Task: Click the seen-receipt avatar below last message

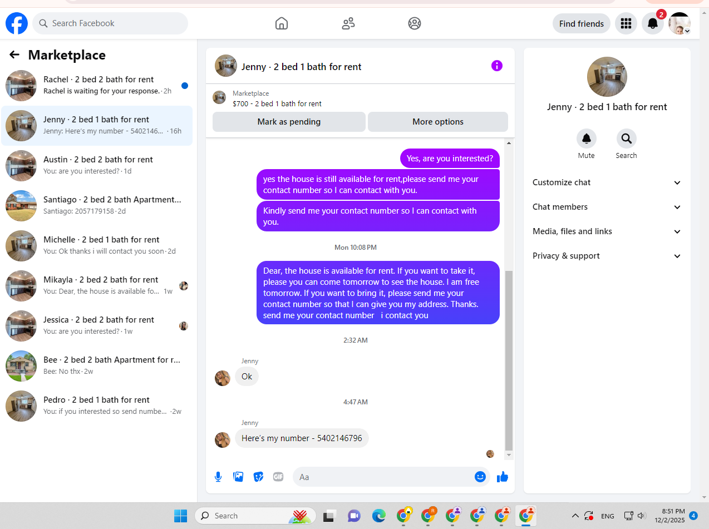Action: pyautogui.click(x=490, y=454)
